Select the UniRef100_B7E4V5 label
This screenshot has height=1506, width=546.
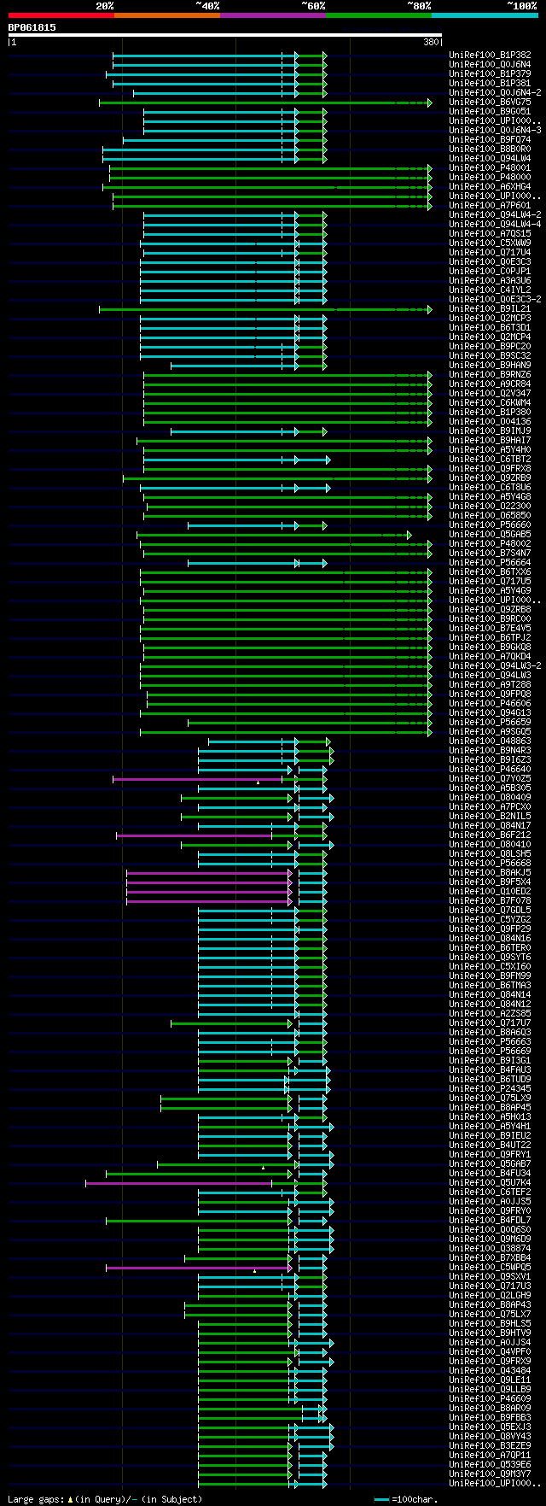click(490, 629)
